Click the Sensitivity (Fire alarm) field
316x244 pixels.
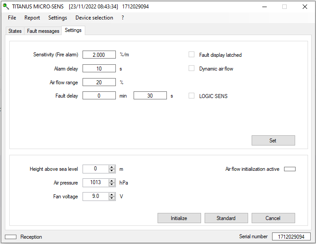(x=99, y=55)
